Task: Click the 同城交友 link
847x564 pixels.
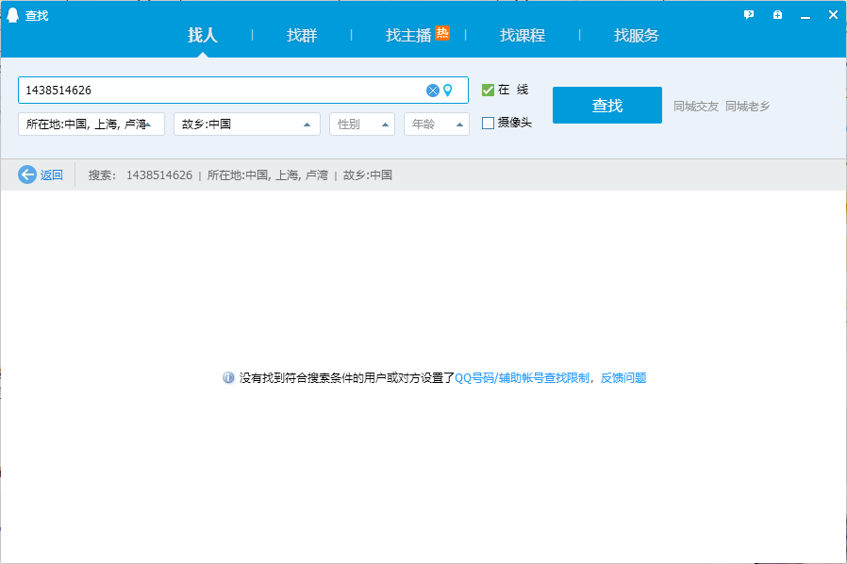Action: (693, 105)
